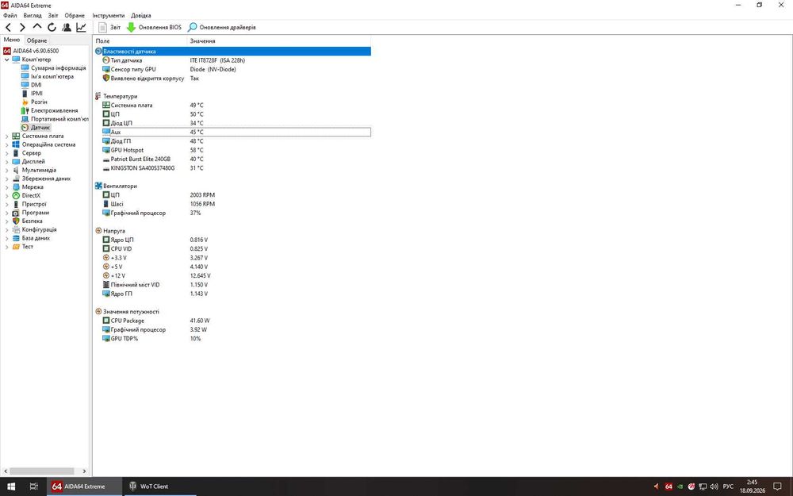Select the Датчик sensor item in the tree
This screenshot has width=793, height=496.
click(36, 128)
